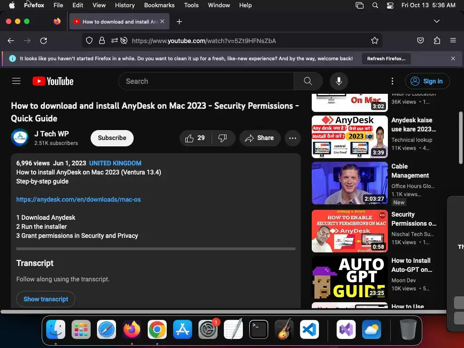Dislike the video with thumbs down
The height and width of the screenshot is (348, 464).
[x=222, y=138]
